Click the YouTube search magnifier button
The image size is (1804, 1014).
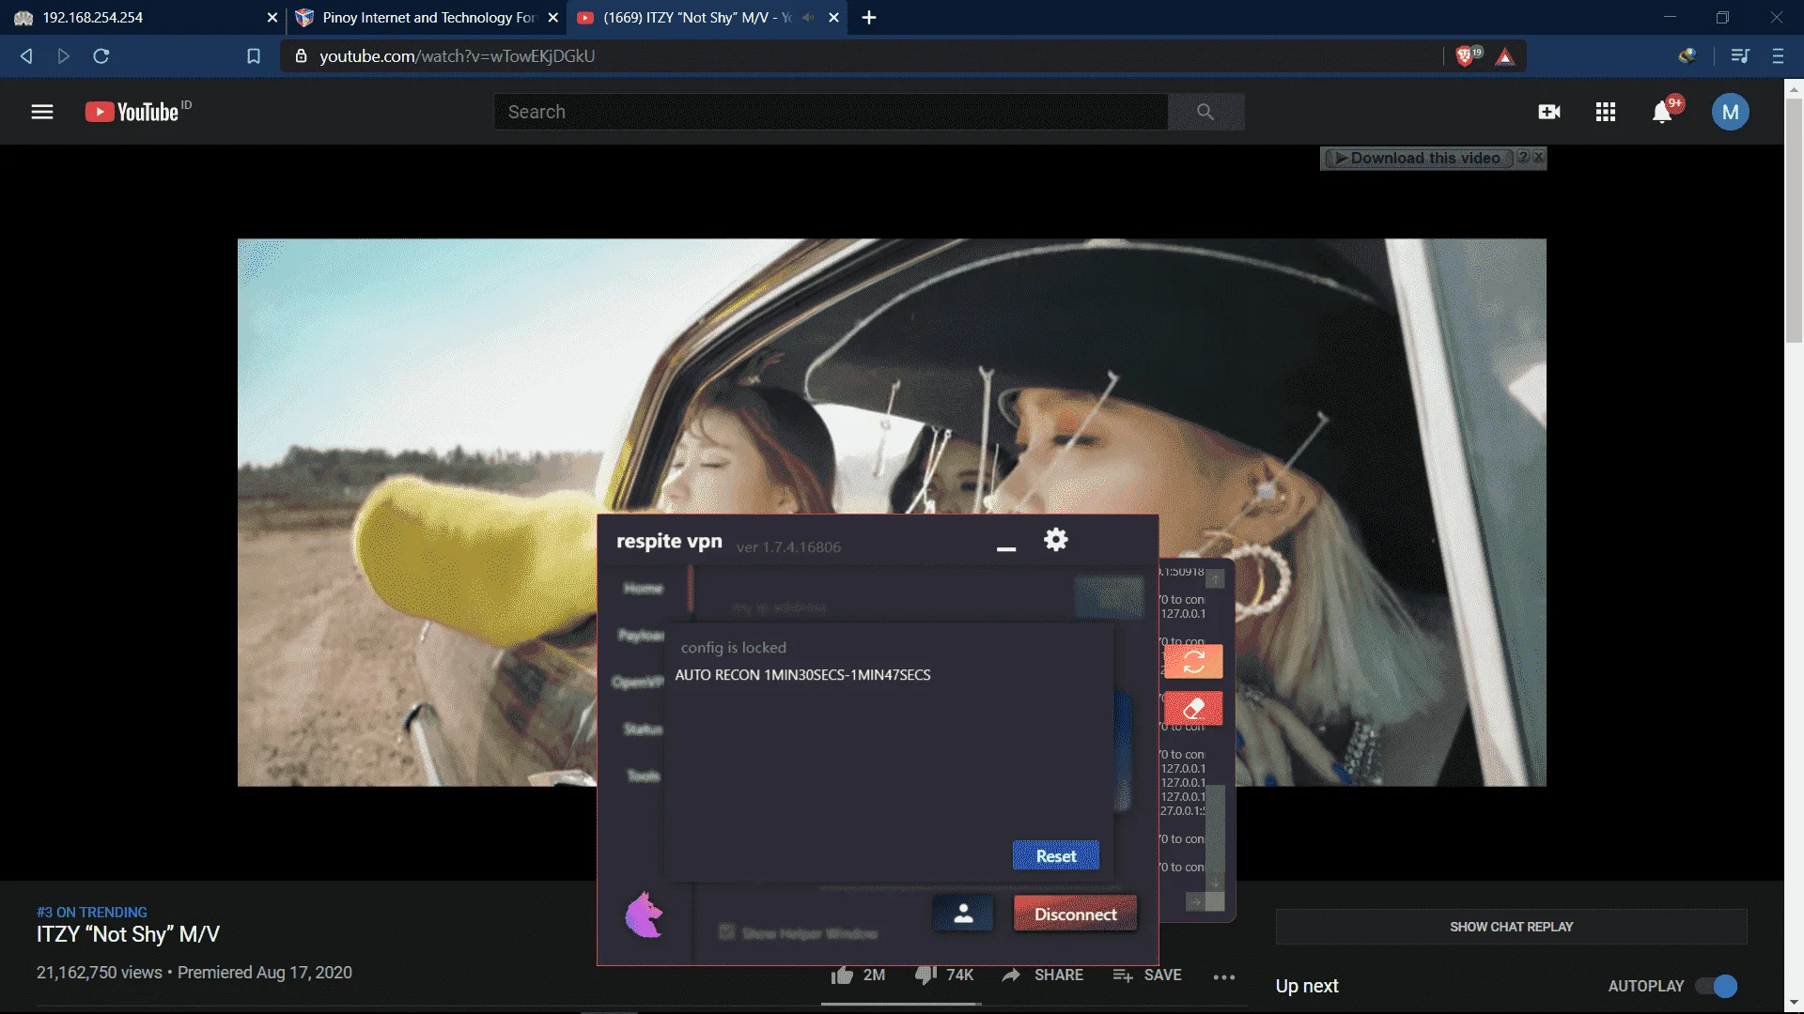pyautogui.click(x=1205, y=112)
